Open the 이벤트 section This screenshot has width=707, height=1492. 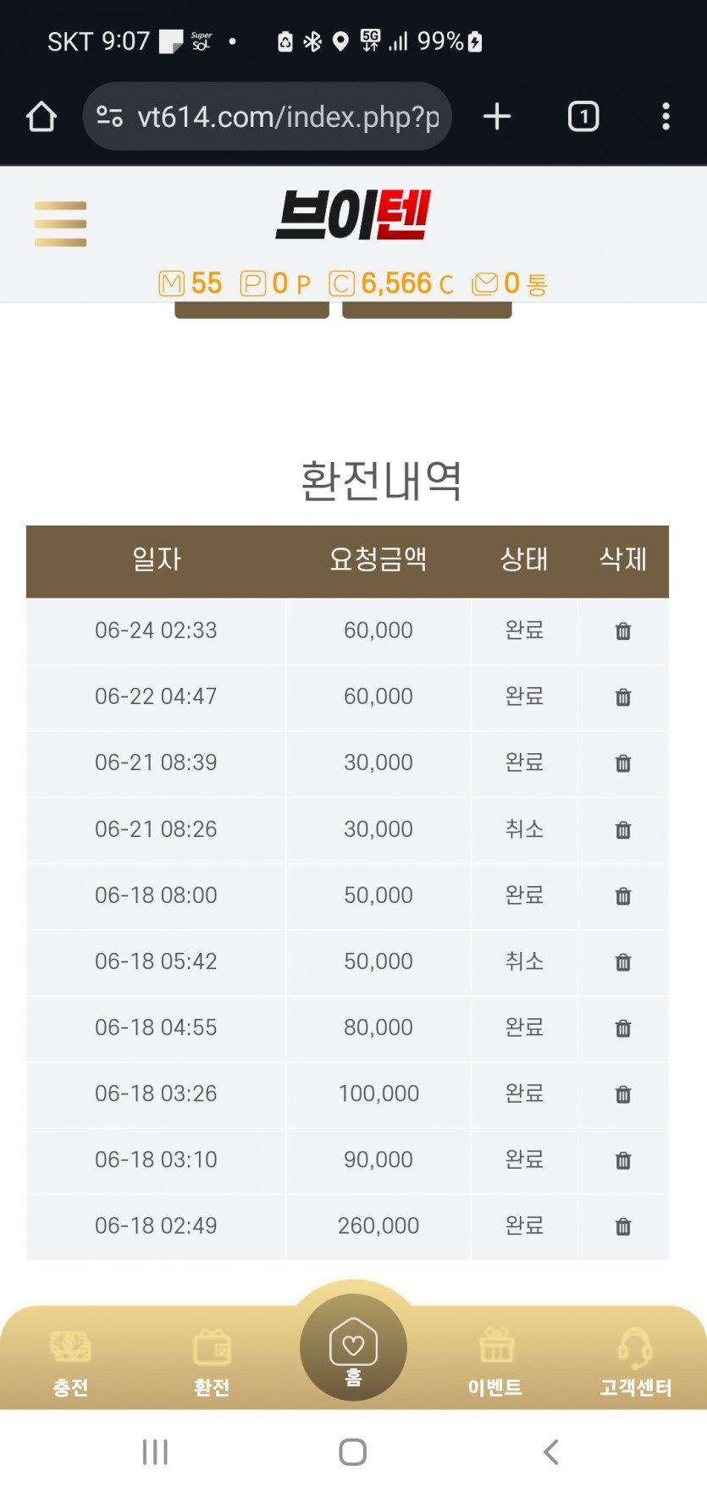click(495, 1362)
